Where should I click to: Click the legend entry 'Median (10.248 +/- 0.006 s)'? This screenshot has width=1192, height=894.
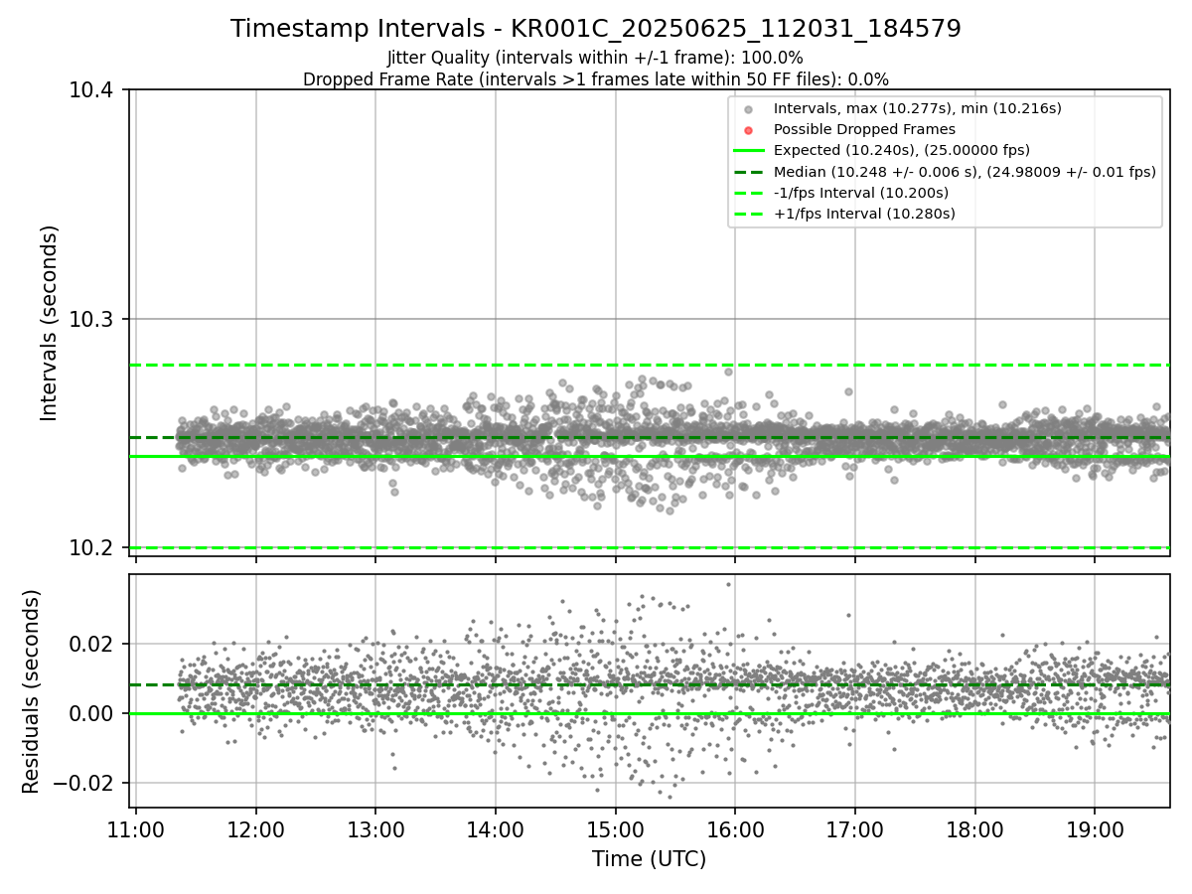[x=965, y=172]
